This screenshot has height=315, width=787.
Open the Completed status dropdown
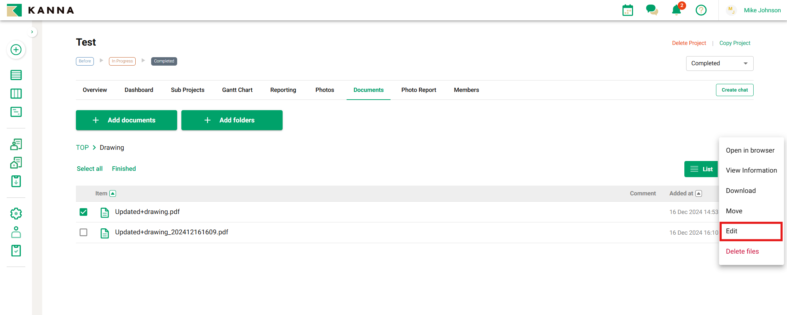coord(719,63)
